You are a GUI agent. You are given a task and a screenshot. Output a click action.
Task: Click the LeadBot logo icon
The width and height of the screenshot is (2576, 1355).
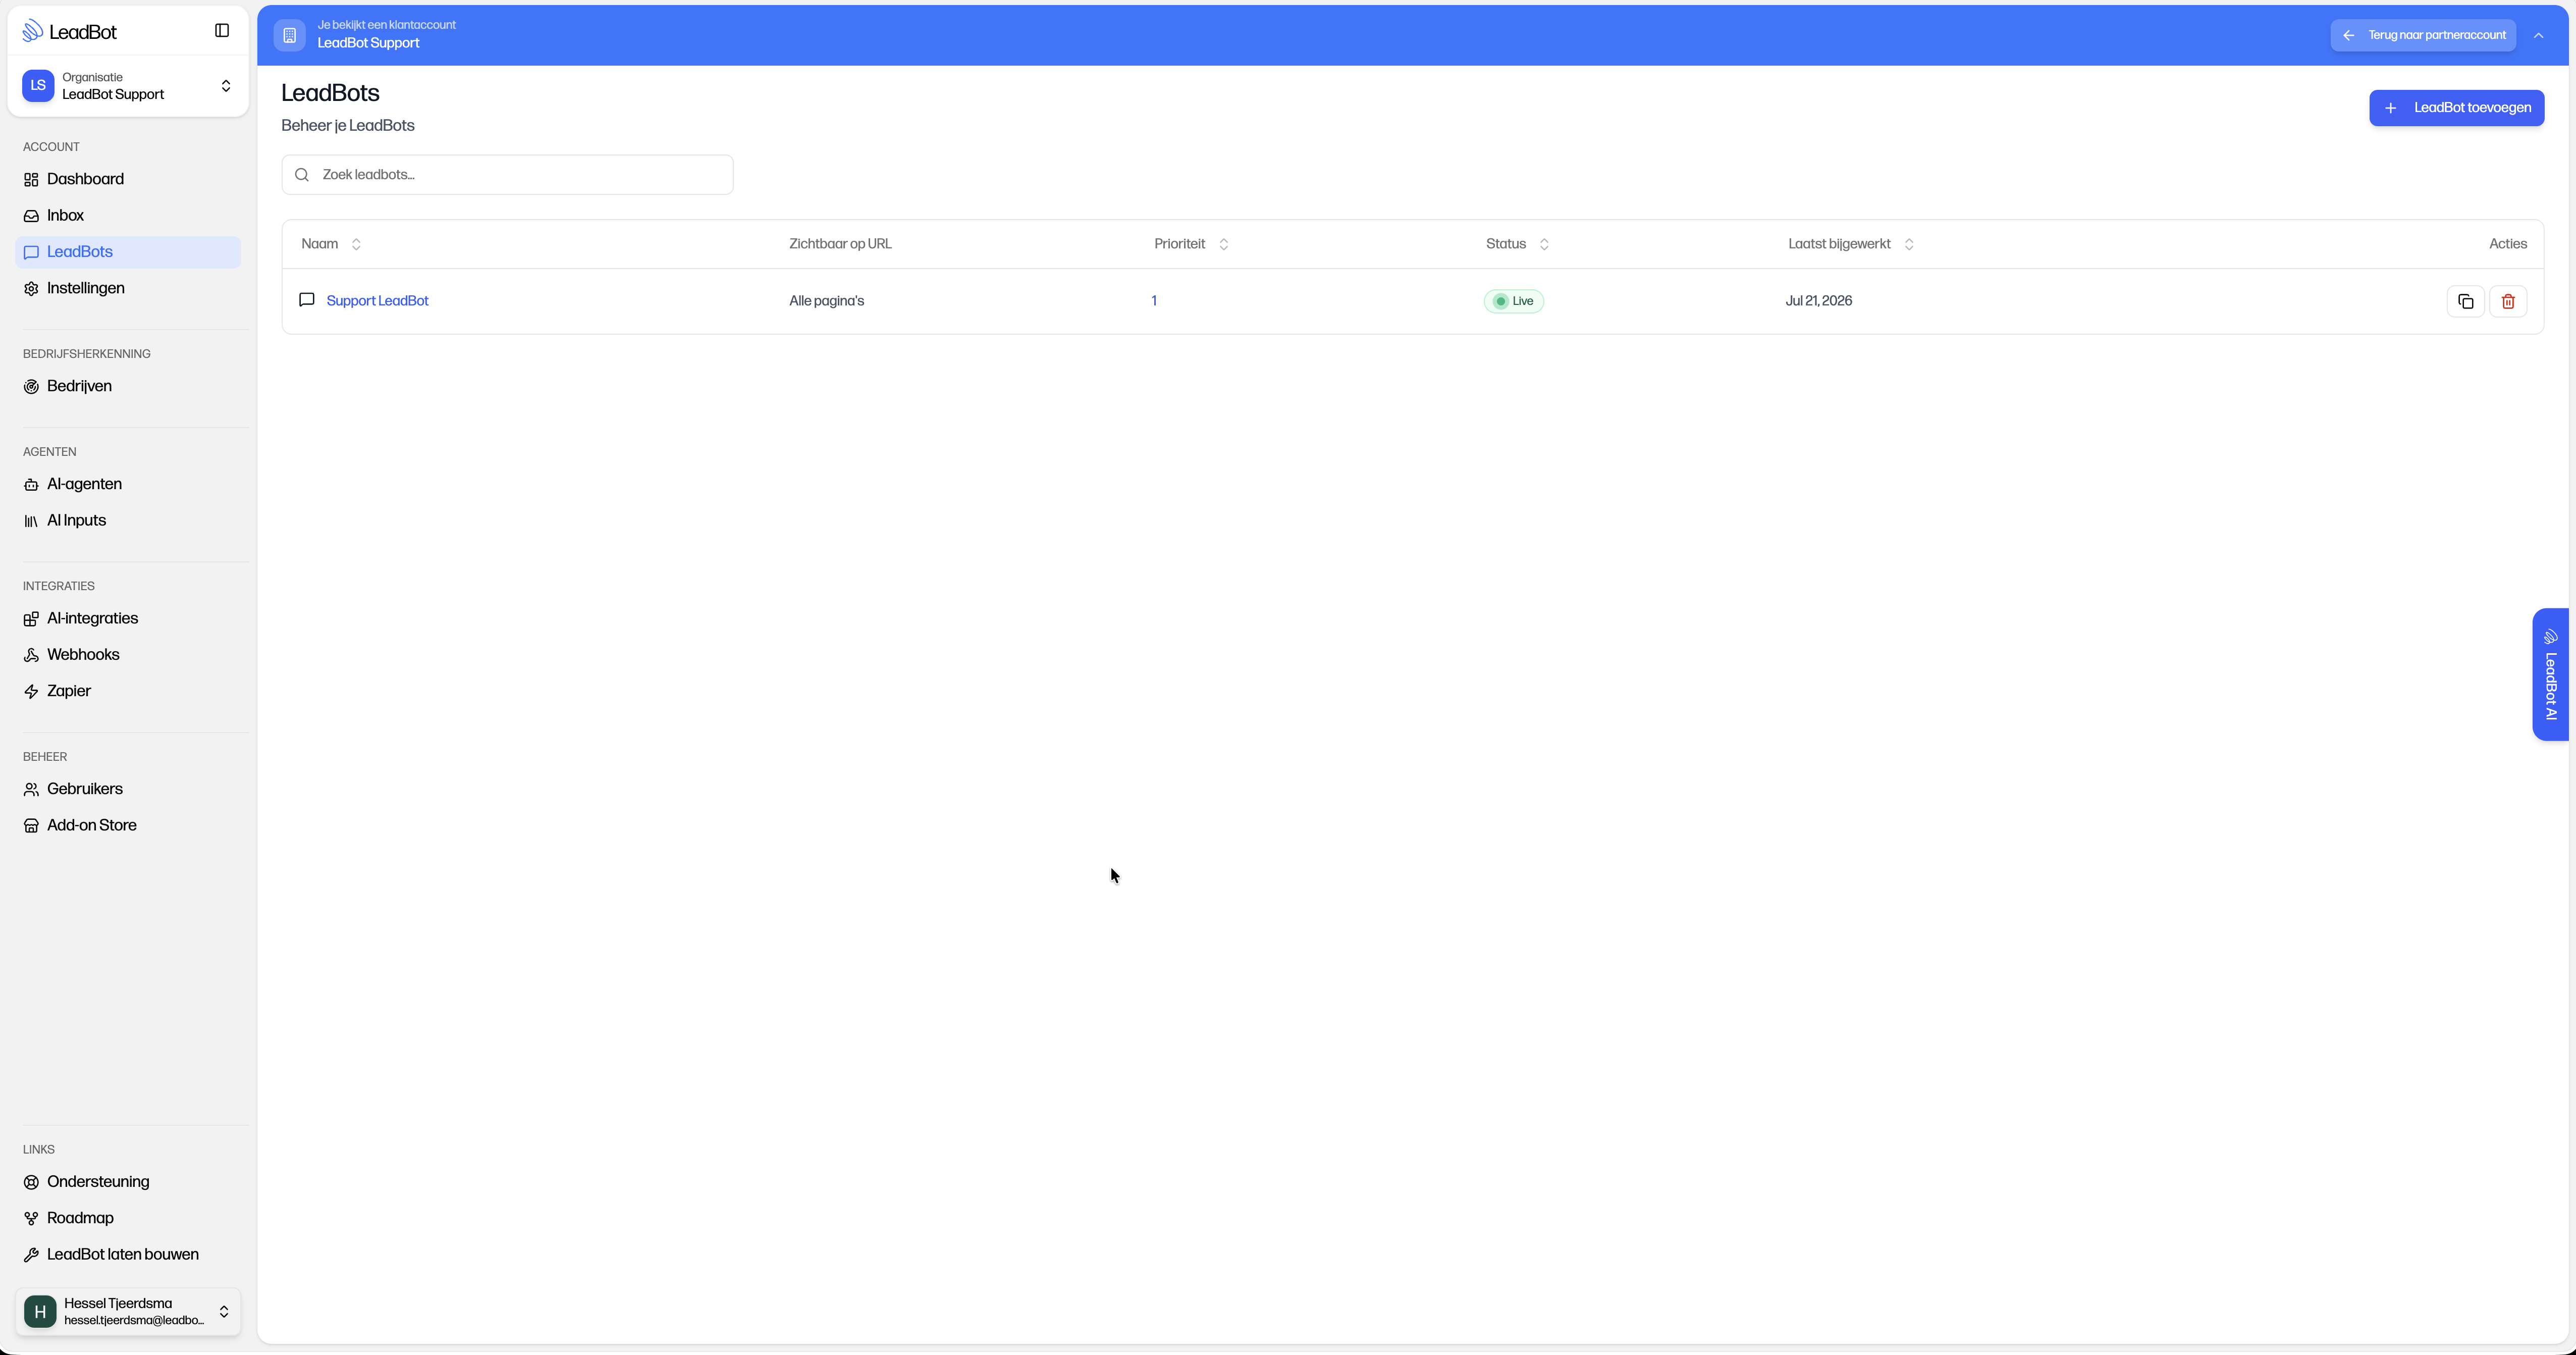coord(33,31)
